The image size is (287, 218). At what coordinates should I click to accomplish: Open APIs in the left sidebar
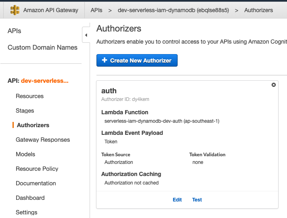pos(14,31)
